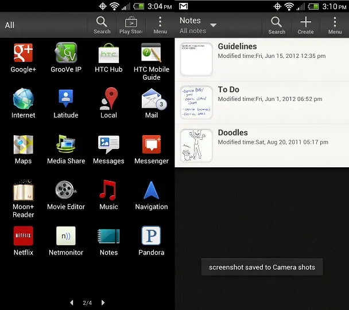Open the Google+ app
The width and height of the screenshot is (349, 310).
coord(23,57)
